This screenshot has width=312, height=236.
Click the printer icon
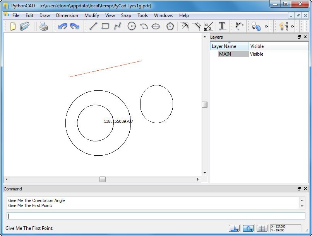point(43,26)
